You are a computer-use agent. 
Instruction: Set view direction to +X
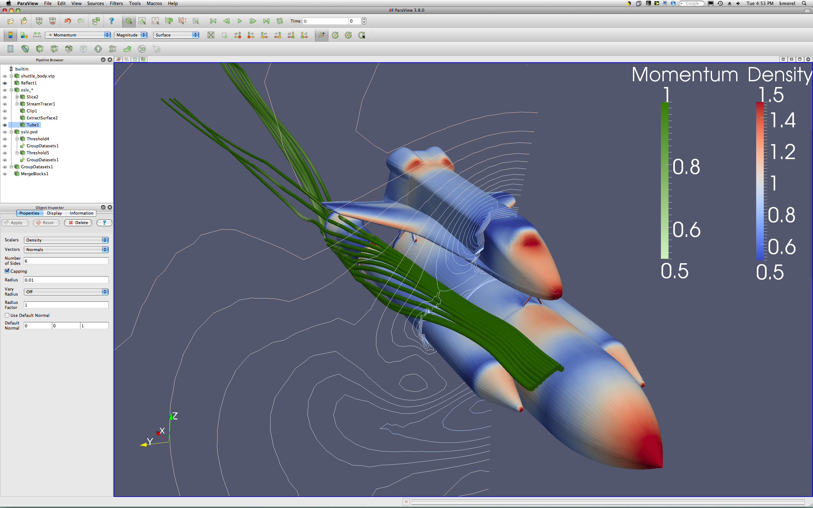click(238, 35)
